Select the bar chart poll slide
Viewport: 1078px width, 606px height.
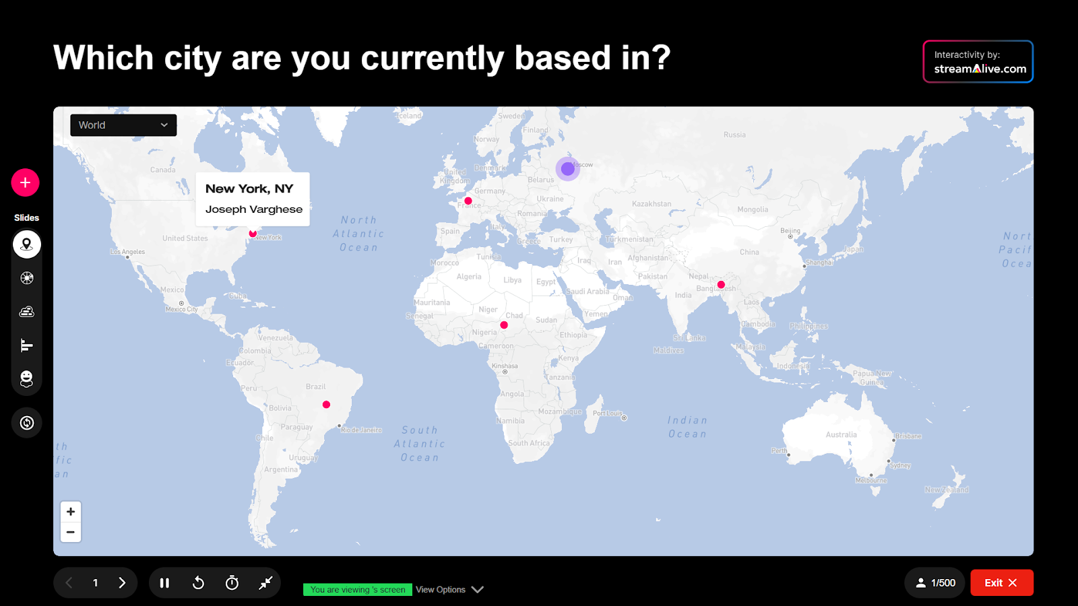pos(27,345)
